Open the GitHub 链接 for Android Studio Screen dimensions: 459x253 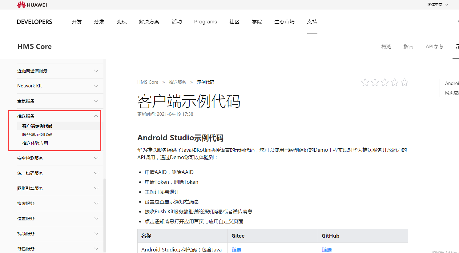tap(327, 250)
